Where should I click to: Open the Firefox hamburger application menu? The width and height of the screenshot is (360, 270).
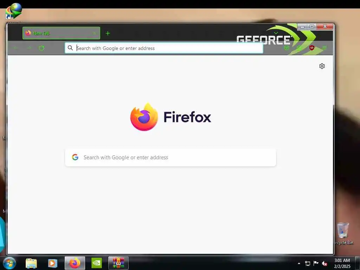point(324,48)
